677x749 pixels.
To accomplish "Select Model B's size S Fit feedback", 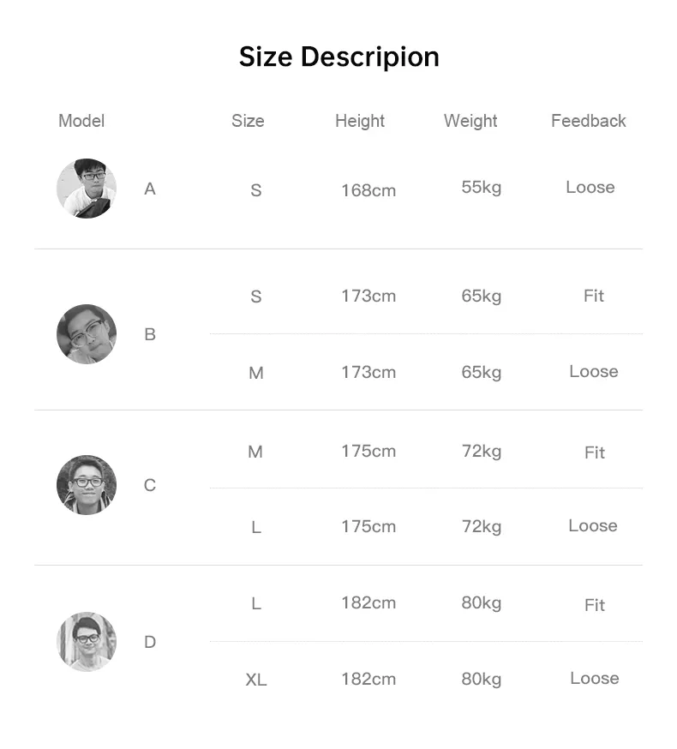I will coord(594,296).
